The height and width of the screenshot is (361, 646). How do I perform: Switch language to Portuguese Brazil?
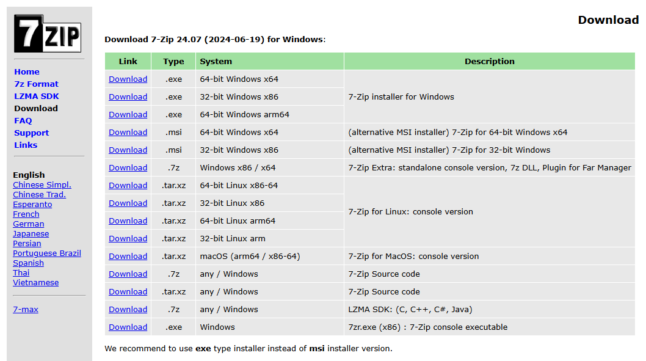click(x=47, y=253)
